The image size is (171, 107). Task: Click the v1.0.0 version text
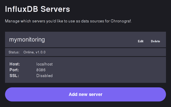[x=40, y=52]
